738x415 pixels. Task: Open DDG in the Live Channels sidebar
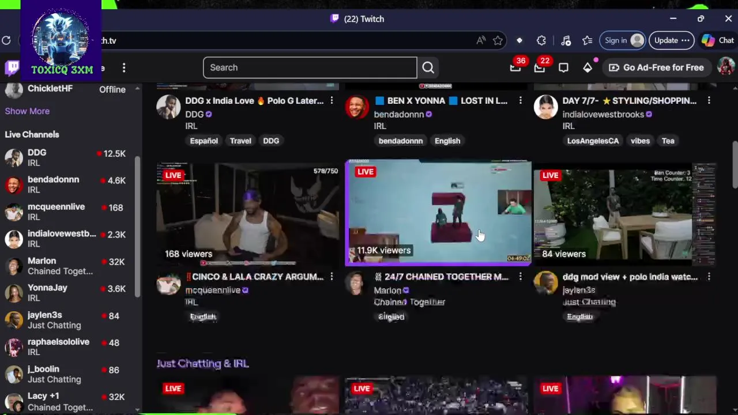(x=67, y=158)
